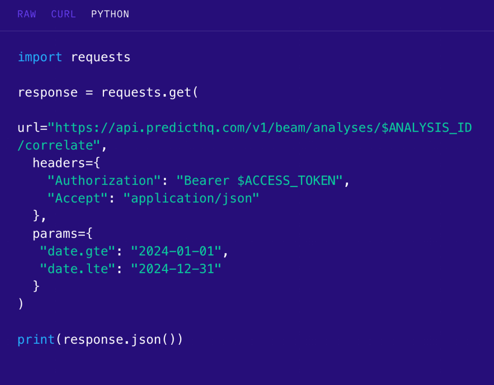Click the "Bearer $ACCESS_TOKEN" value
This screenshot has width=494, height=385.
(x=263, y=180)
